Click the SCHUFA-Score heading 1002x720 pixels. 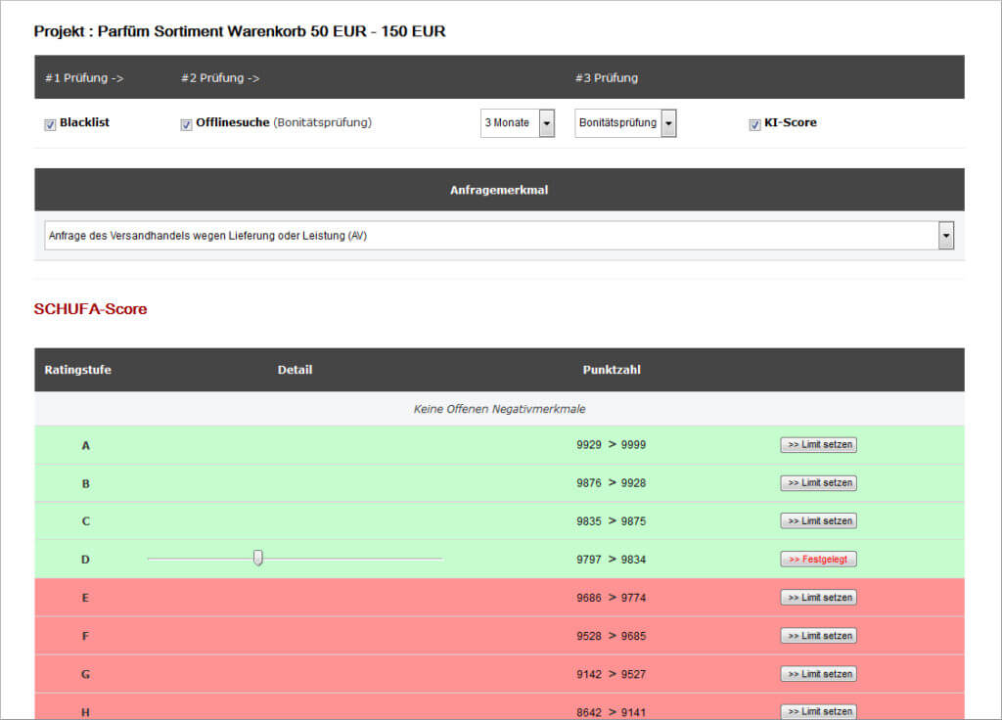pos(90,309)
